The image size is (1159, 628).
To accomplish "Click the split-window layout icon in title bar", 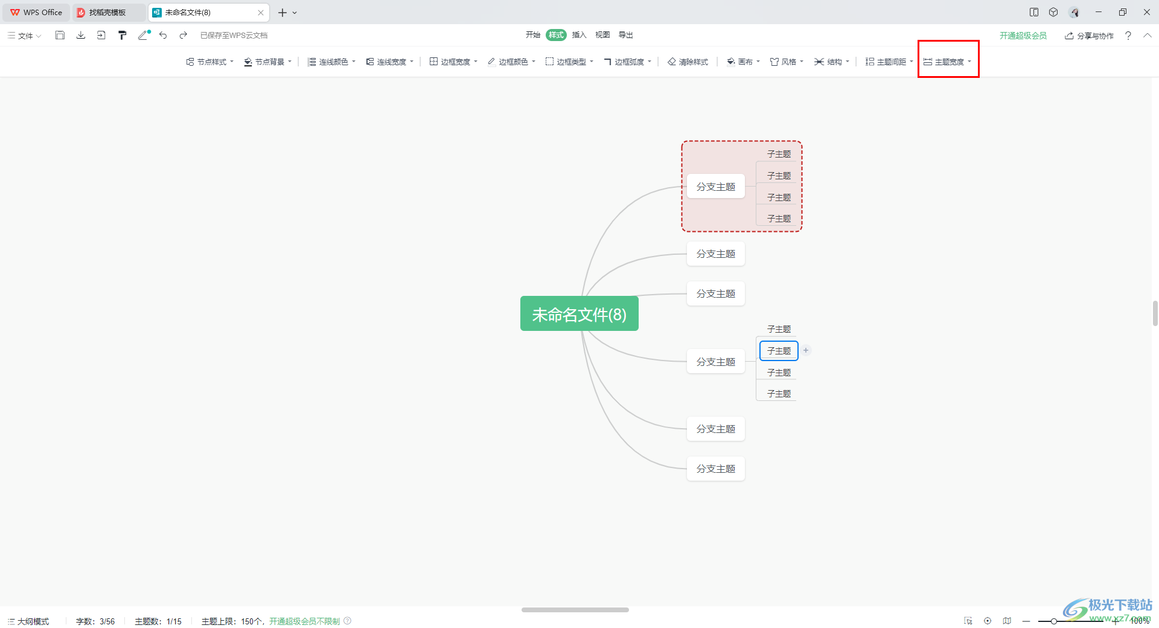I will click(x=1034, y=12).
